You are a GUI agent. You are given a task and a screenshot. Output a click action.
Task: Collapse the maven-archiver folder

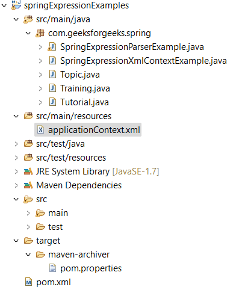[x=28, y=255]
